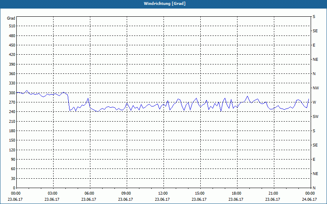Click the 18:00 time label

236,193
